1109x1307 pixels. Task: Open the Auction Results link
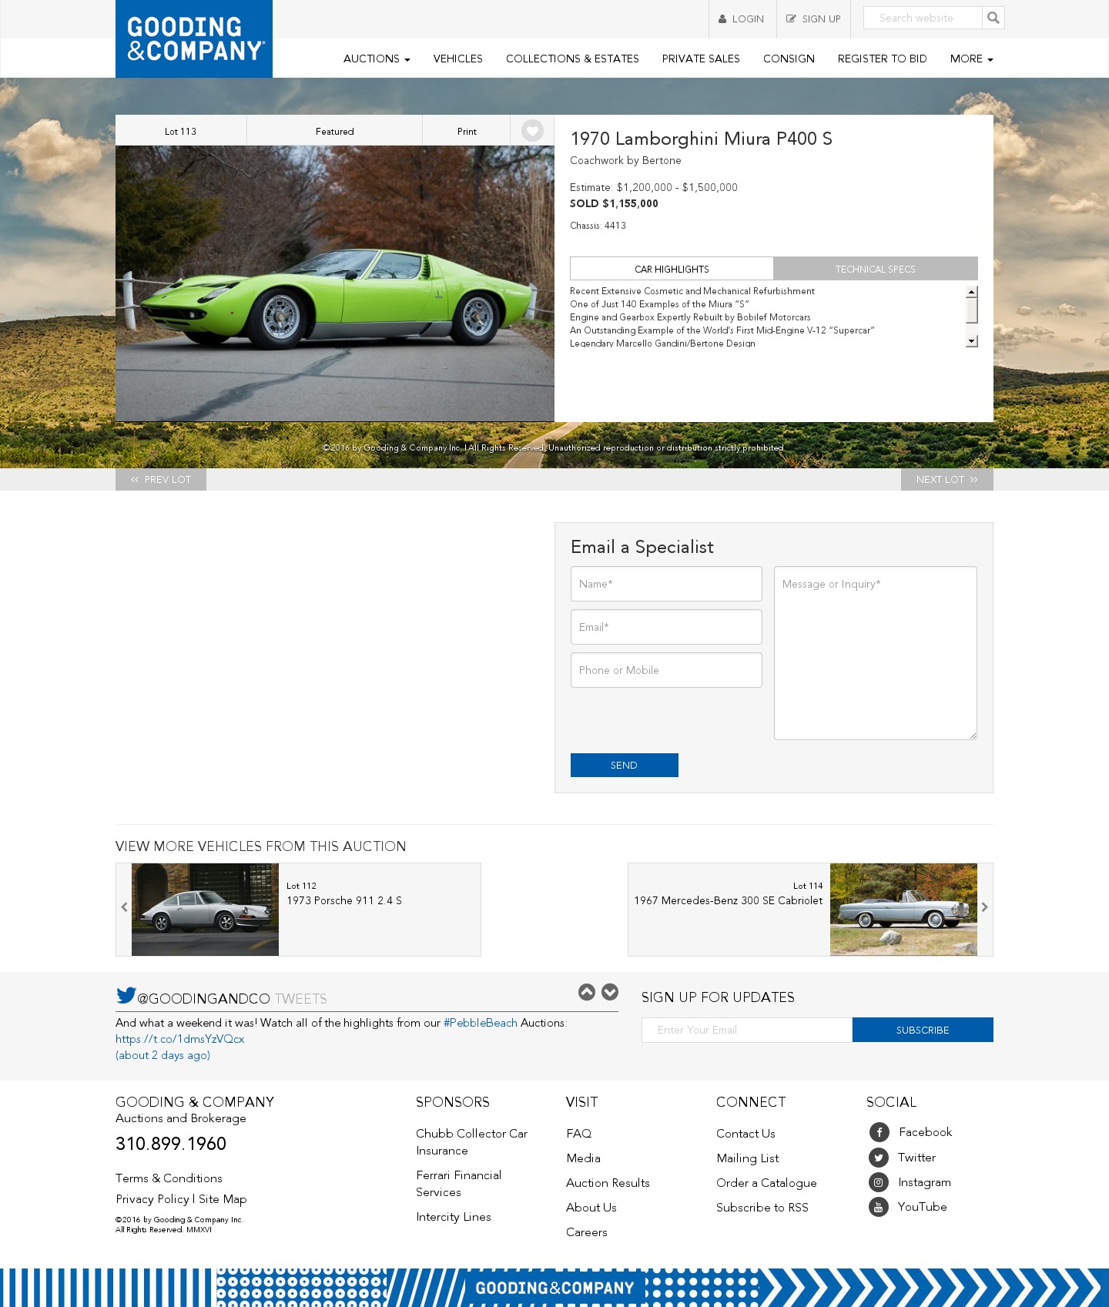(x=608, y=1183)
